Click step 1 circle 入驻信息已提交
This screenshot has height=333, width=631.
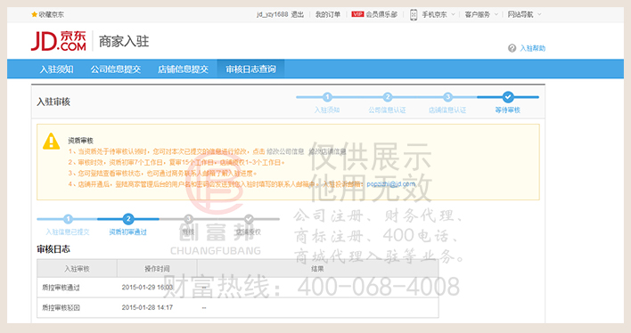[x=68, y=219]
